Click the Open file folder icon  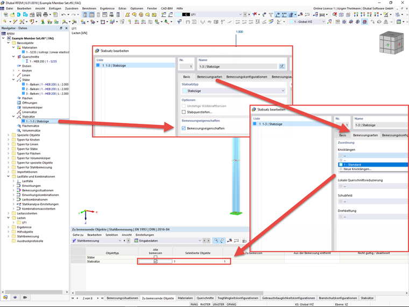[x=12, y=15]
